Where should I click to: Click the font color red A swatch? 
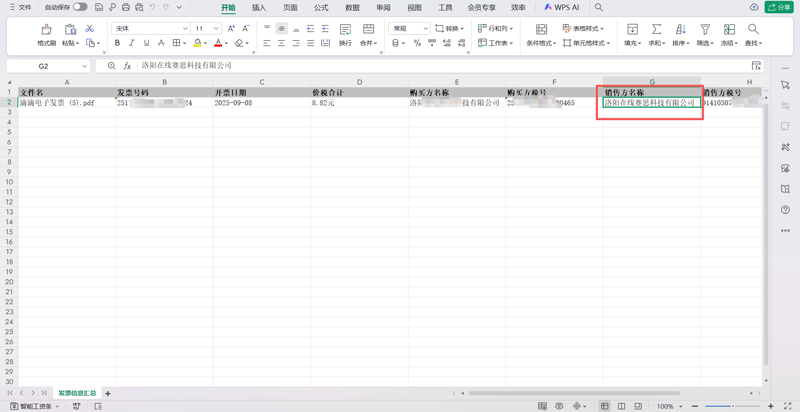tap(218, 43)
